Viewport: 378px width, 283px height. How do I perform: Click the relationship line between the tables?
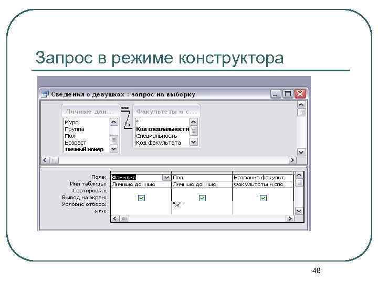(x=127, y=119)
